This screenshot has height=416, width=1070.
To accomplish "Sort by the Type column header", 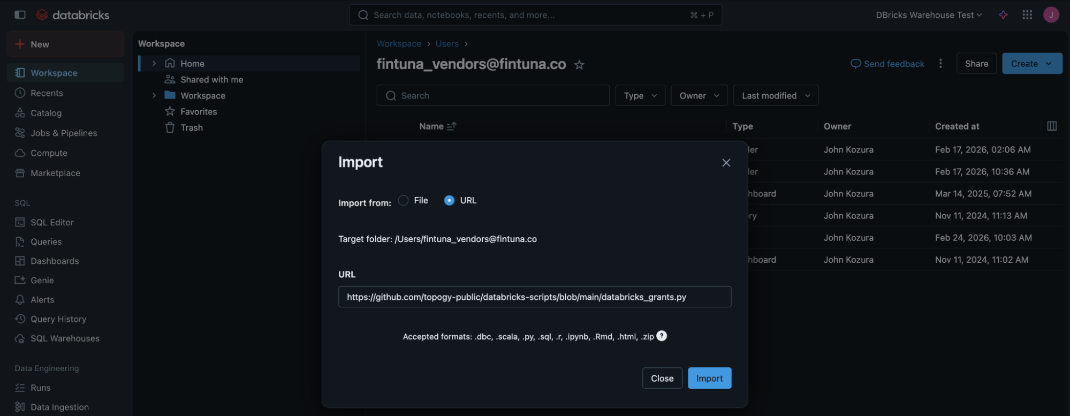I will 742,126.
